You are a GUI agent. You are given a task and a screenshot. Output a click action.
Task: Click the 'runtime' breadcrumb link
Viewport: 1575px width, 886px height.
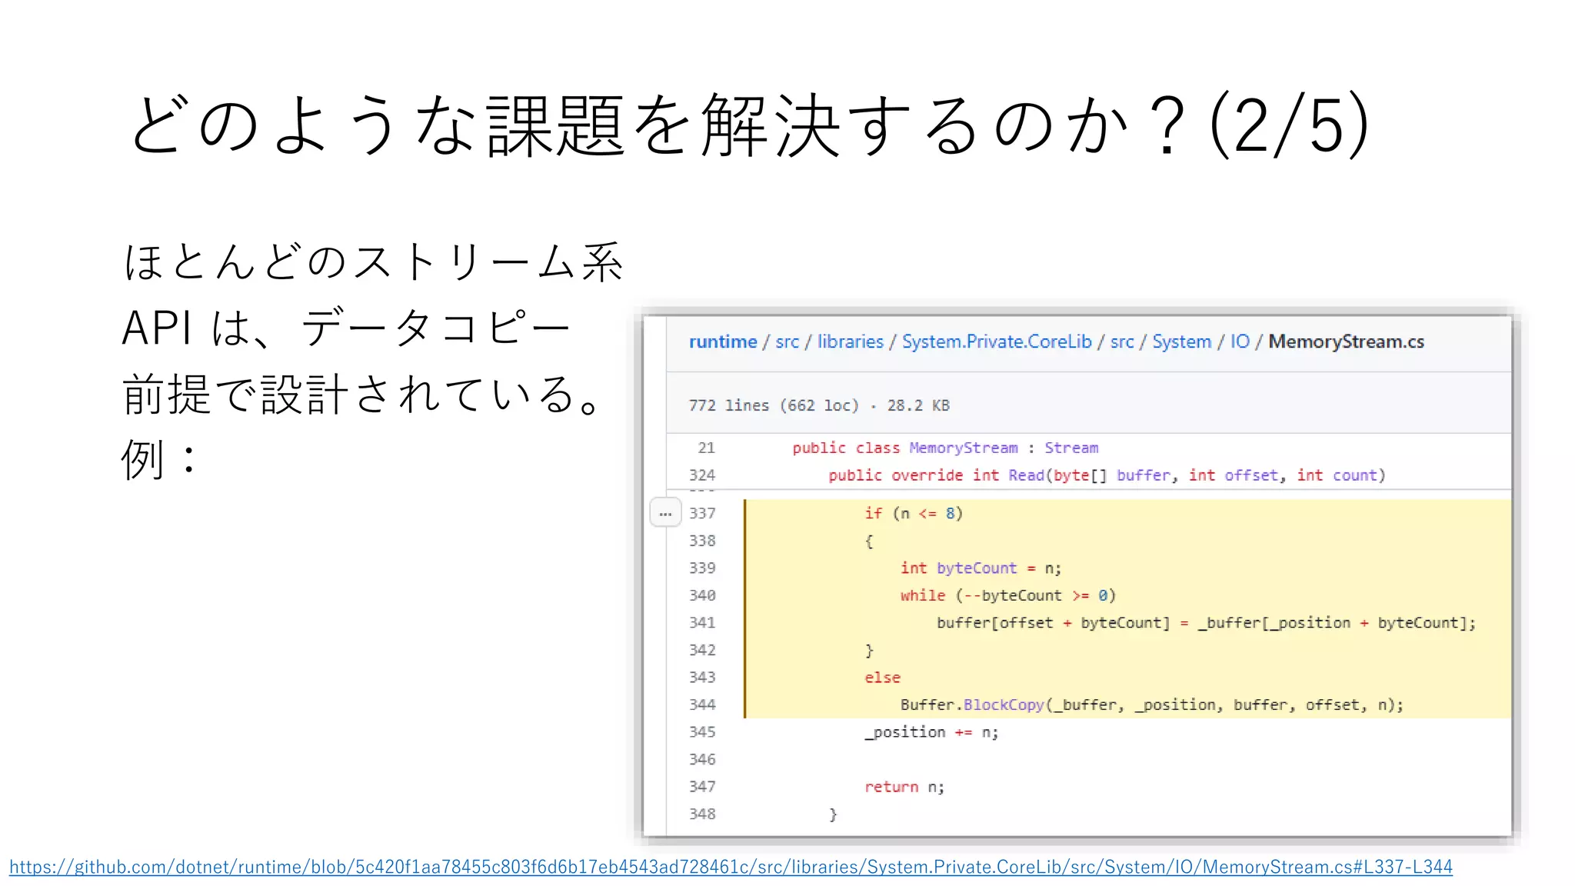(723, 341)
